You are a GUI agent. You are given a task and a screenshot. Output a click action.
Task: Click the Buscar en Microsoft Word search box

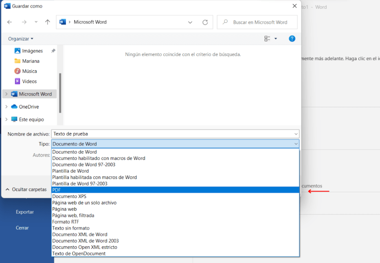[x=261, y=22]
